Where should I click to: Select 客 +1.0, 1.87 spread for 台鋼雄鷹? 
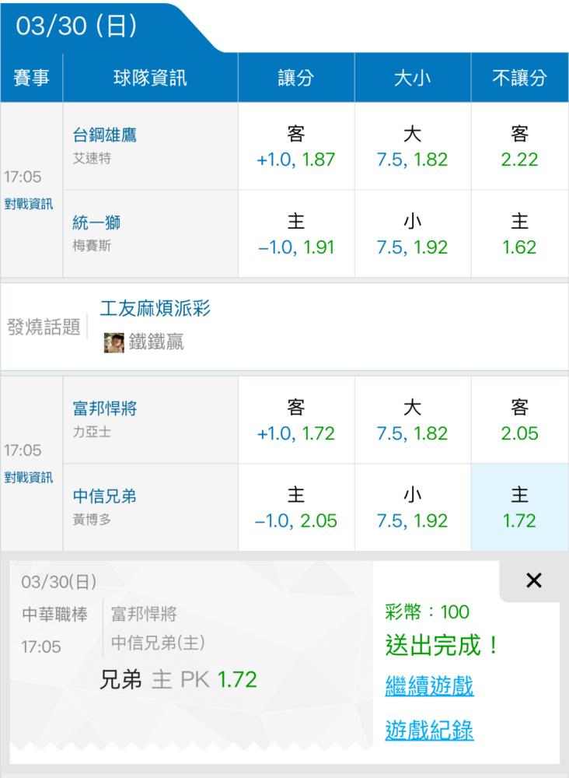[296, 146]
